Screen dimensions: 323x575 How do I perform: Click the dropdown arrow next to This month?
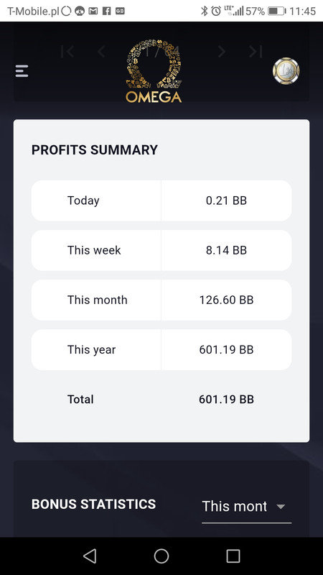(281, 507)
